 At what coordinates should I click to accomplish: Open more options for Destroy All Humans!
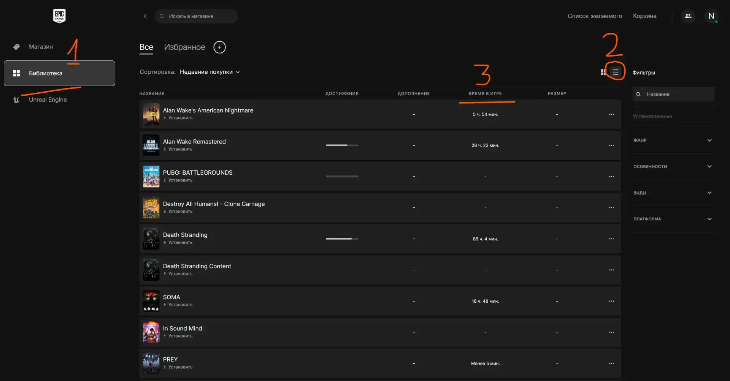tap(611, 208)
